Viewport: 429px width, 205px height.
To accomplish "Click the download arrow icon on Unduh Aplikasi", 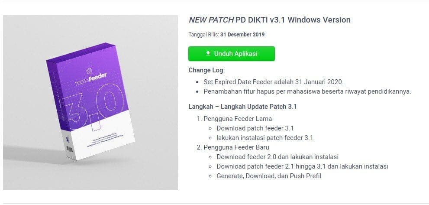I will pyautogui.click(x=208, y=53).
